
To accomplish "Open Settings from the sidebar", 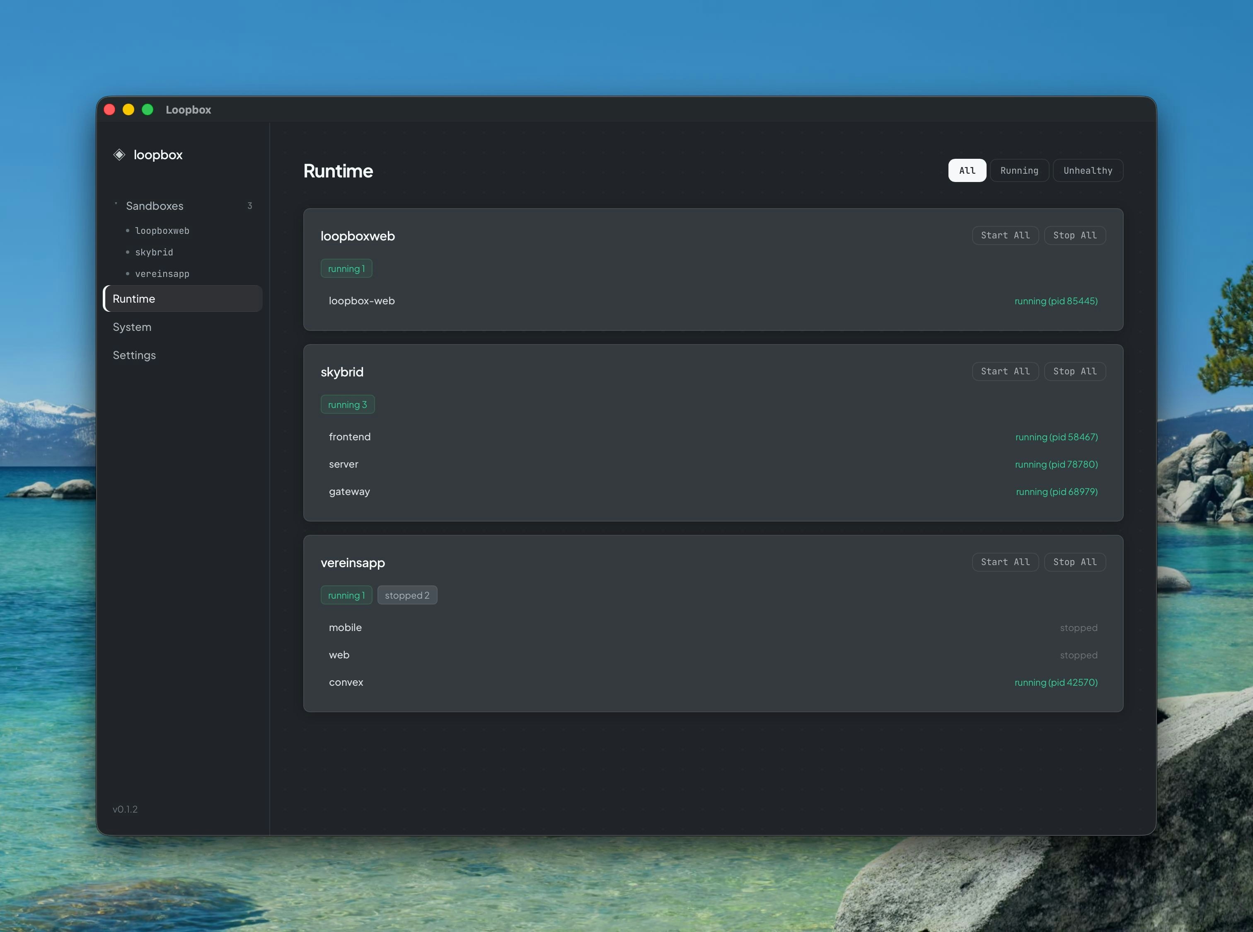I will click(134, 355).
